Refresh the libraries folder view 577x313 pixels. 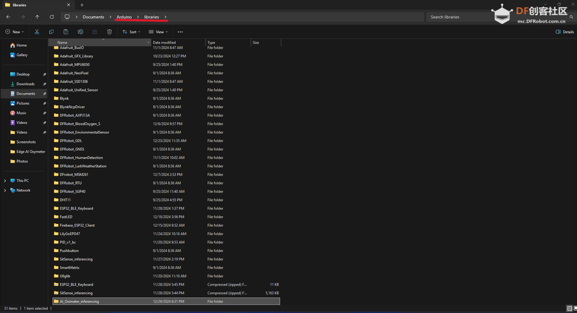[x=52, y=17]
